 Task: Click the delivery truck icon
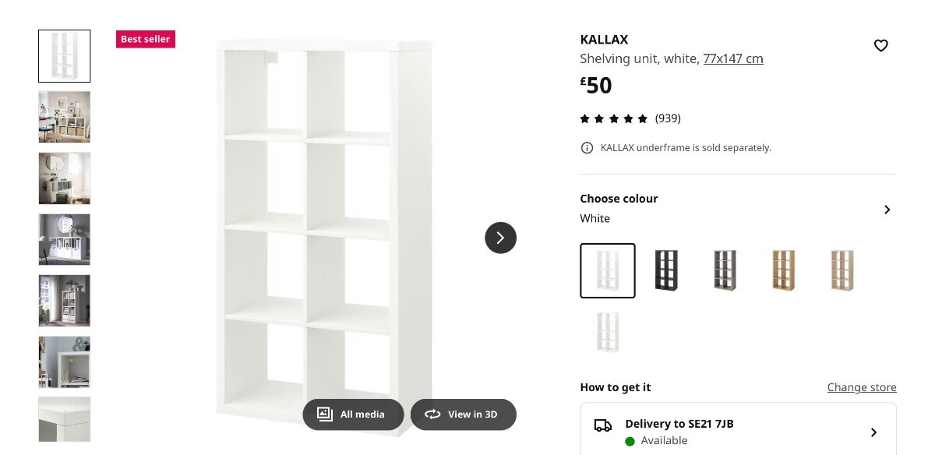coord(603,425)
